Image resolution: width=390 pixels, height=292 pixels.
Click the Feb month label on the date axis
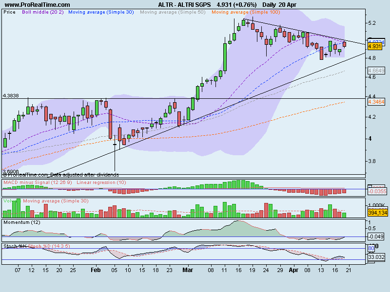tap(96, 270)
